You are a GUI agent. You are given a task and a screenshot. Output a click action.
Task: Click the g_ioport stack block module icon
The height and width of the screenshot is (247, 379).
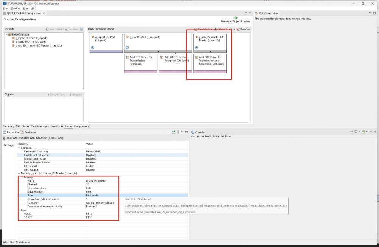pyautogui.click(x=93, y=37)
